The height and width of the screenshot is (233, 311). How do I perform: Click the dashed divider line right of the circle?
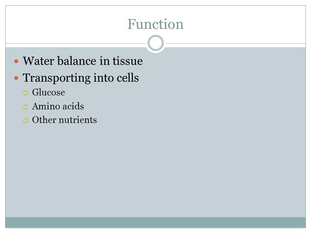(x=236, y=43)
